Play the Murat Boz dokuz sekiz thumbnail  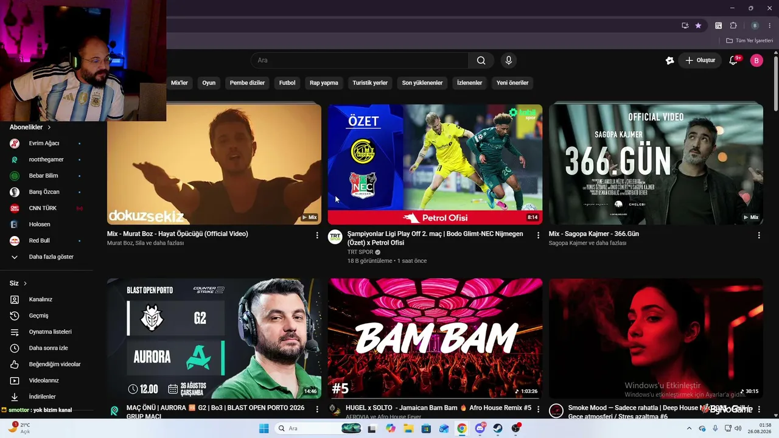point(214,164)
